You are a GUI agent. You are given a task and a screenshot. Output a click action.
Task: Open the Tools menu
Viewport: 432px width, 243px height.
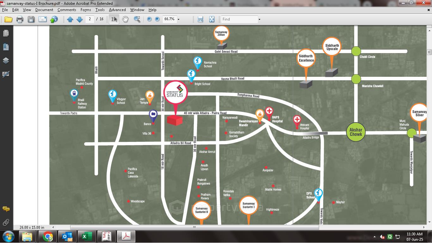(x=100, y=10)
